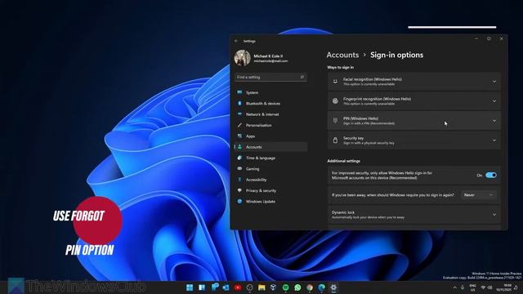Click the fingerprint recognition icon

[335, 101]
